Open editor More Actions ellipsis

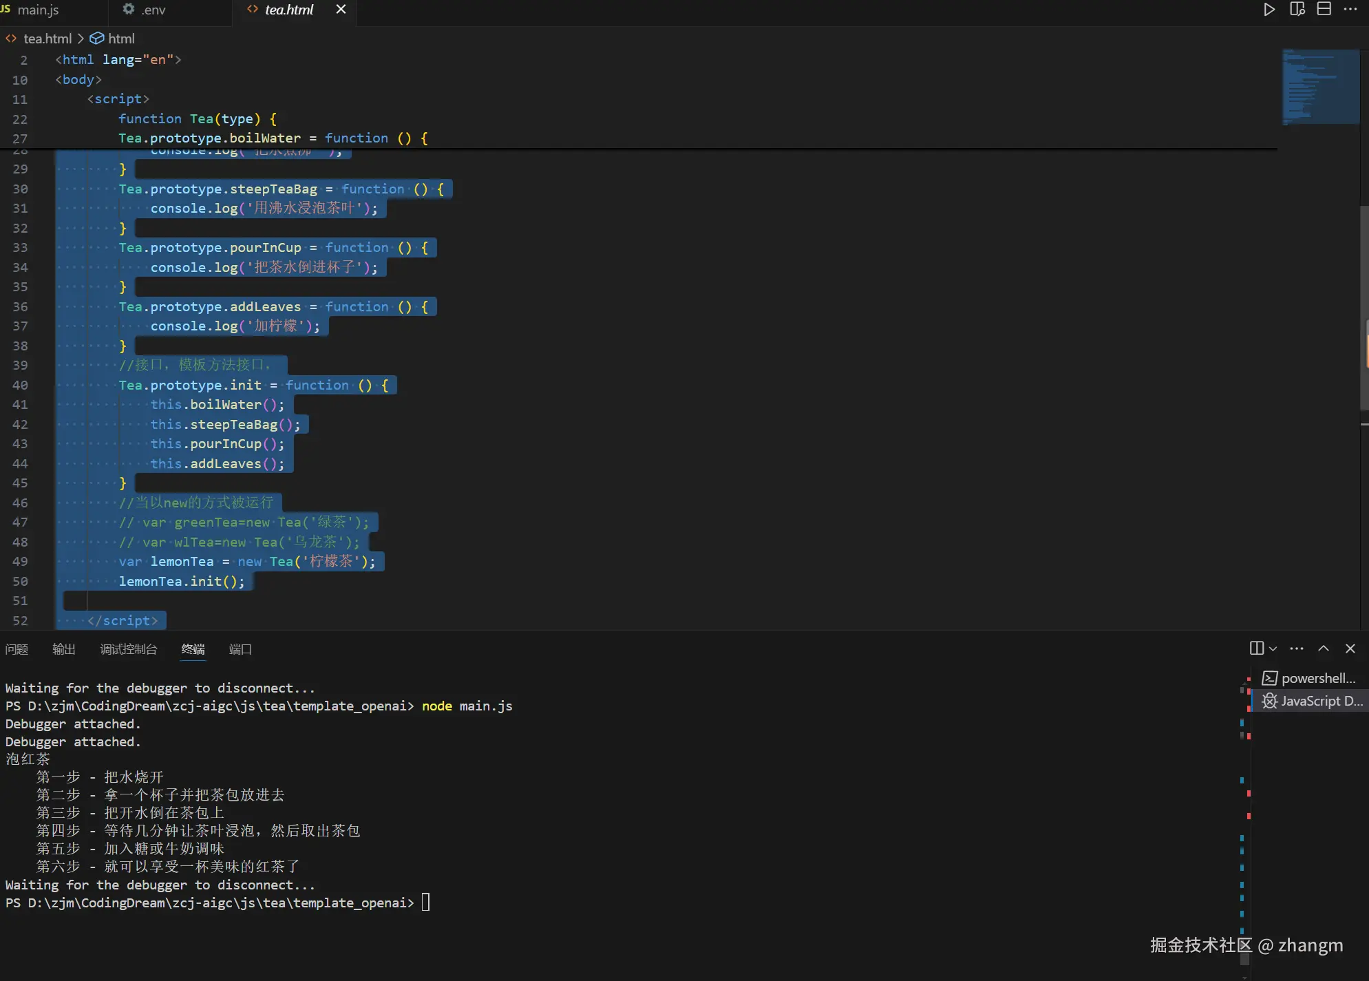coord(1350,10)
